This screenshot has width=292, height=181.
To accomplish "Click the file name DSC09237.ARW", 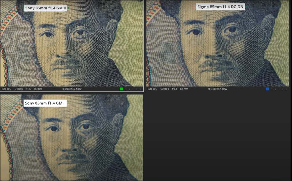I will [218, 89].
